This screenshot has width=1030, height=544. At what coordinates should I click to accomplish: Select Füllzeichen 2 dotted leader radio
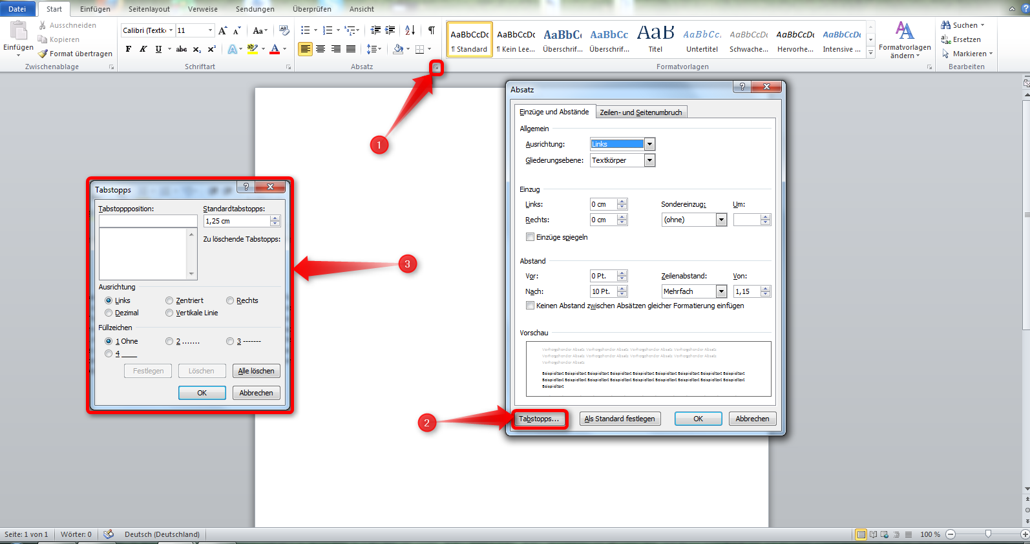click(x=169, y=341)
